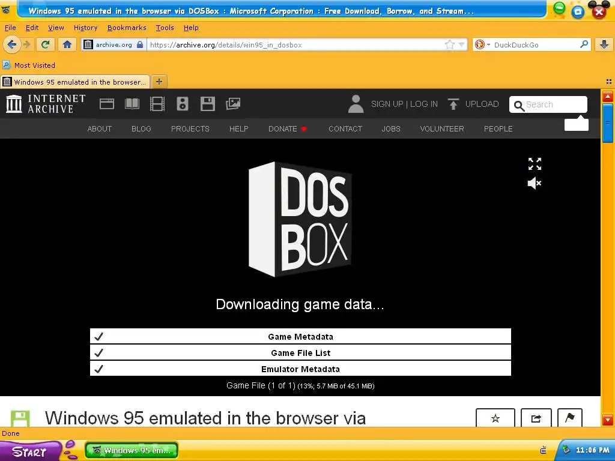This screenshot has width=615, height=461.
Task: Click the tab groups icon at the tab bar's right end
Action: point(608,82)
